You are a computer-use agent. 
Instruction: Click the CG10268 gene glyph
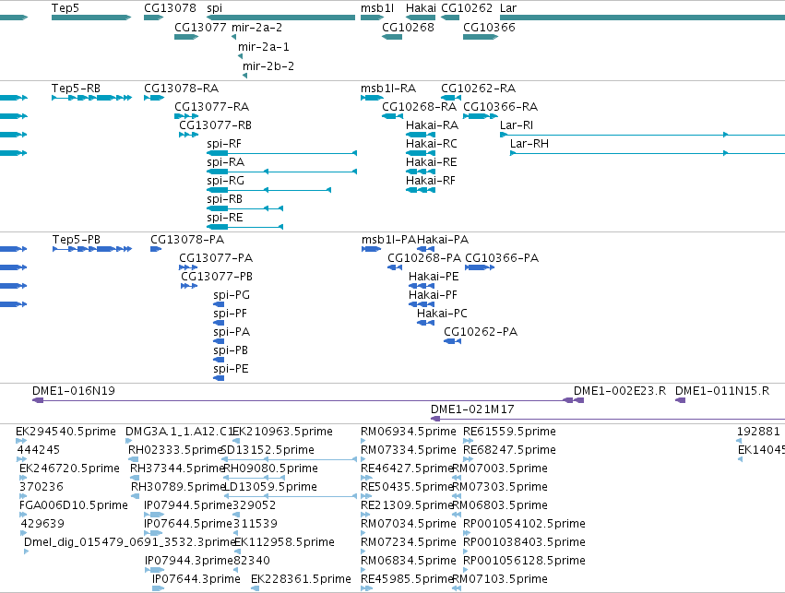[392, 37]
